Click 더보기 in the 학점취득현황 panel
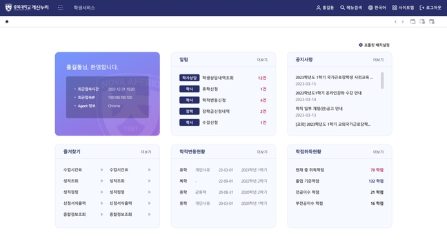The width and height of the screenshot is (447, 249). point(378,152)
